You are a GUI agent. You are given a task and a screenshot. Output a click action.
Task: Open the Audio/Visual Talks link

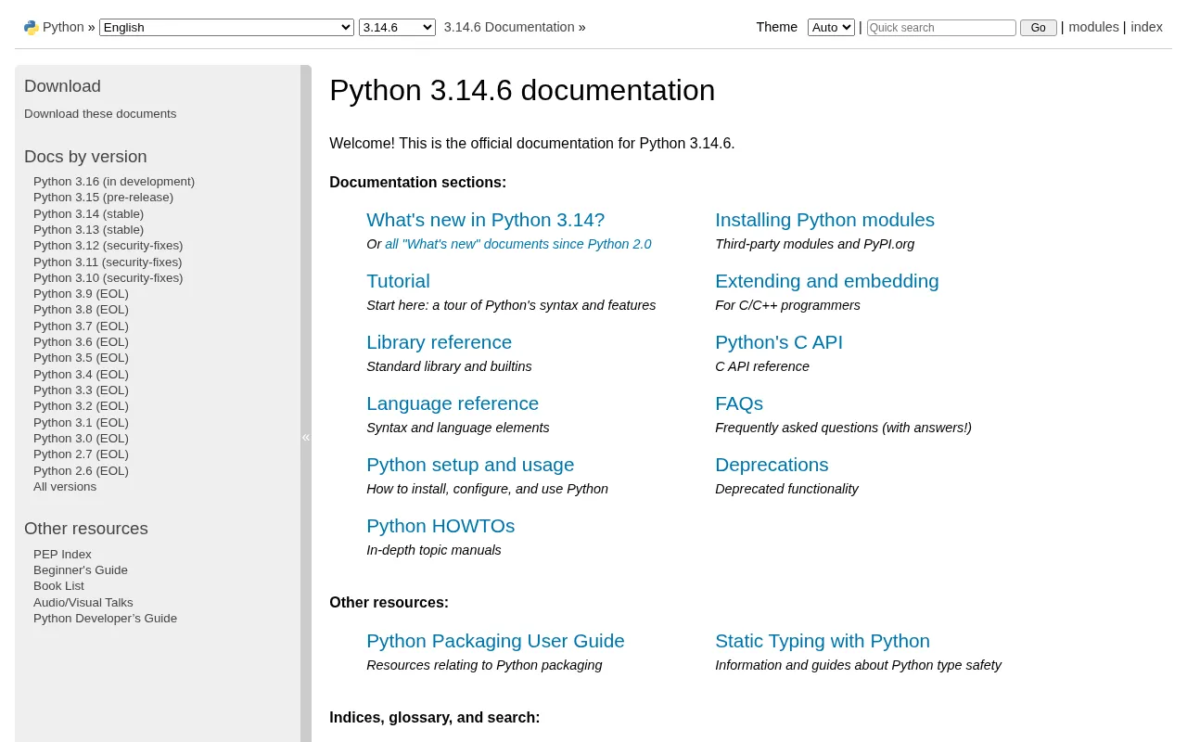tap(83, 602)
